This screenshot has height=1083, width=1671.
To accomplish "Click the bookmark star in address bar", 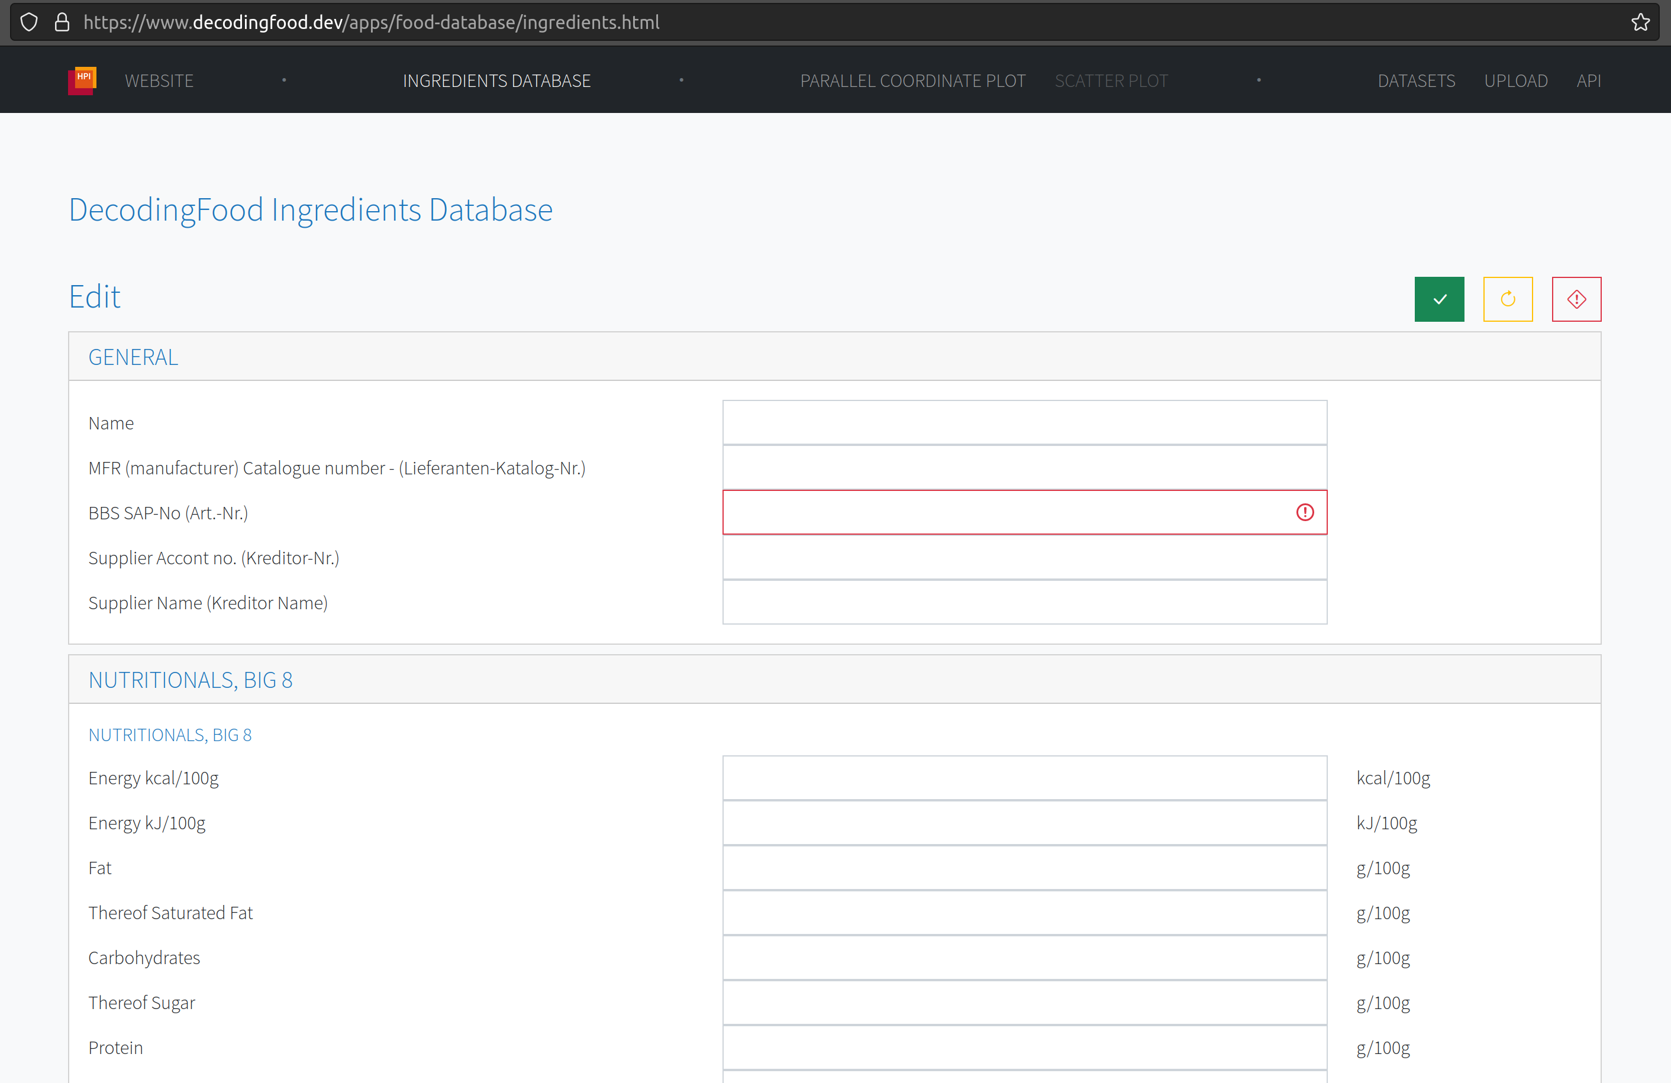I will click(1640, 22).
